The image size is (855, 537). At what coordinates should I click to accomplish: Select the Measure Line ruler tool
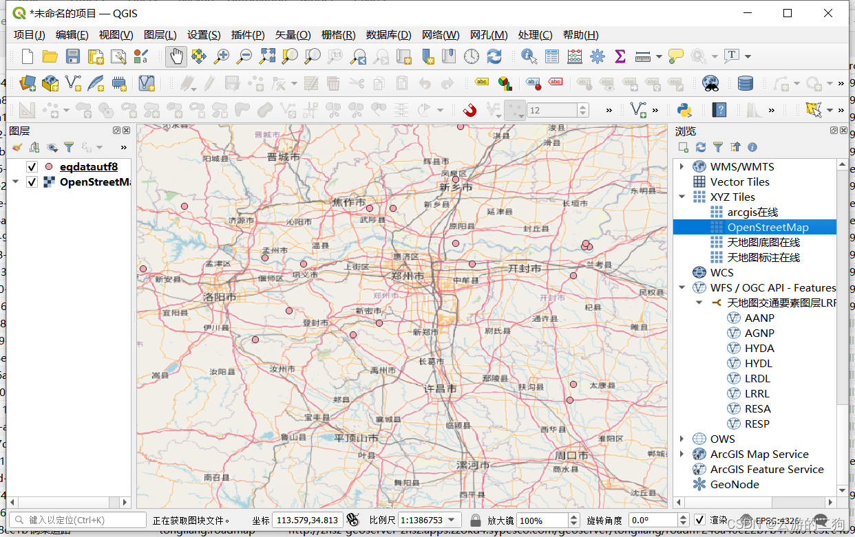pos(643,56)
